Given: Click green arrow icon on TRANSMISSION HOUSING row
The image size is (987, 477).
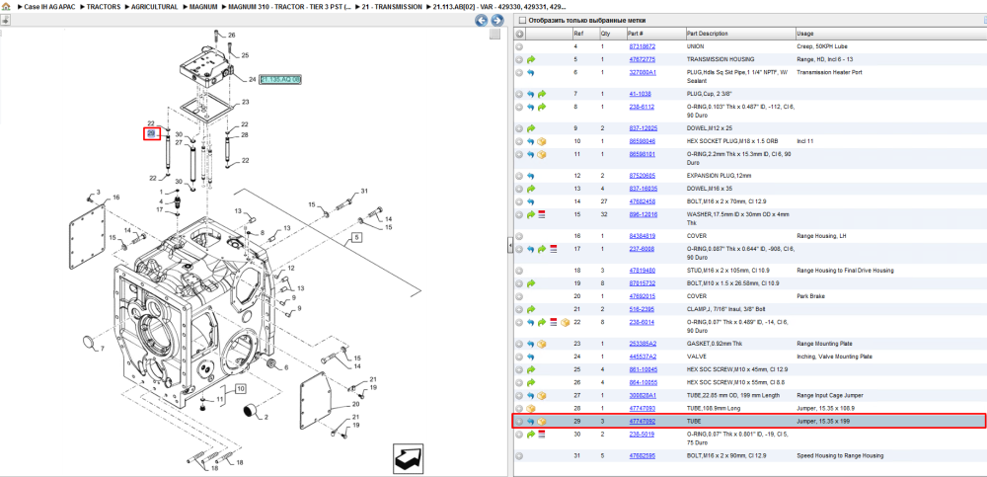Looking at the screenshot, I should point(531,59).
